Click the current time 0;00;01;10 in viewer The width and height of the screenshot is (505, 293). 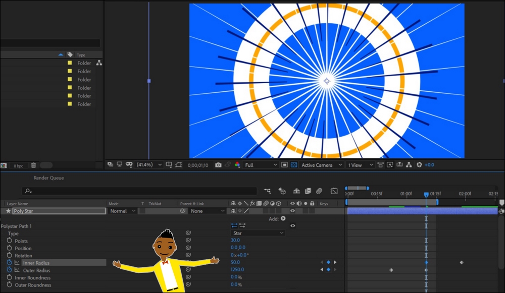click(x=198, y=165)
